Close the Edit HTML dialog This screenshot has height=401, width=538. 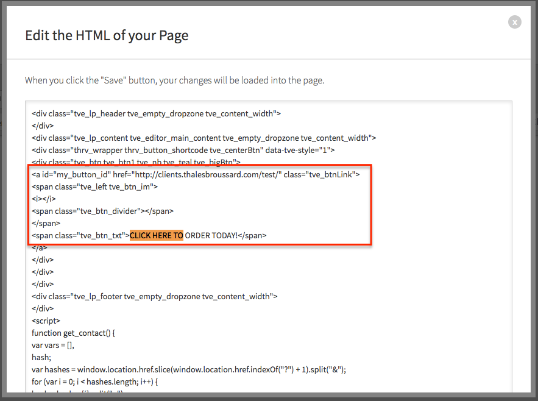tap(514, 23)
